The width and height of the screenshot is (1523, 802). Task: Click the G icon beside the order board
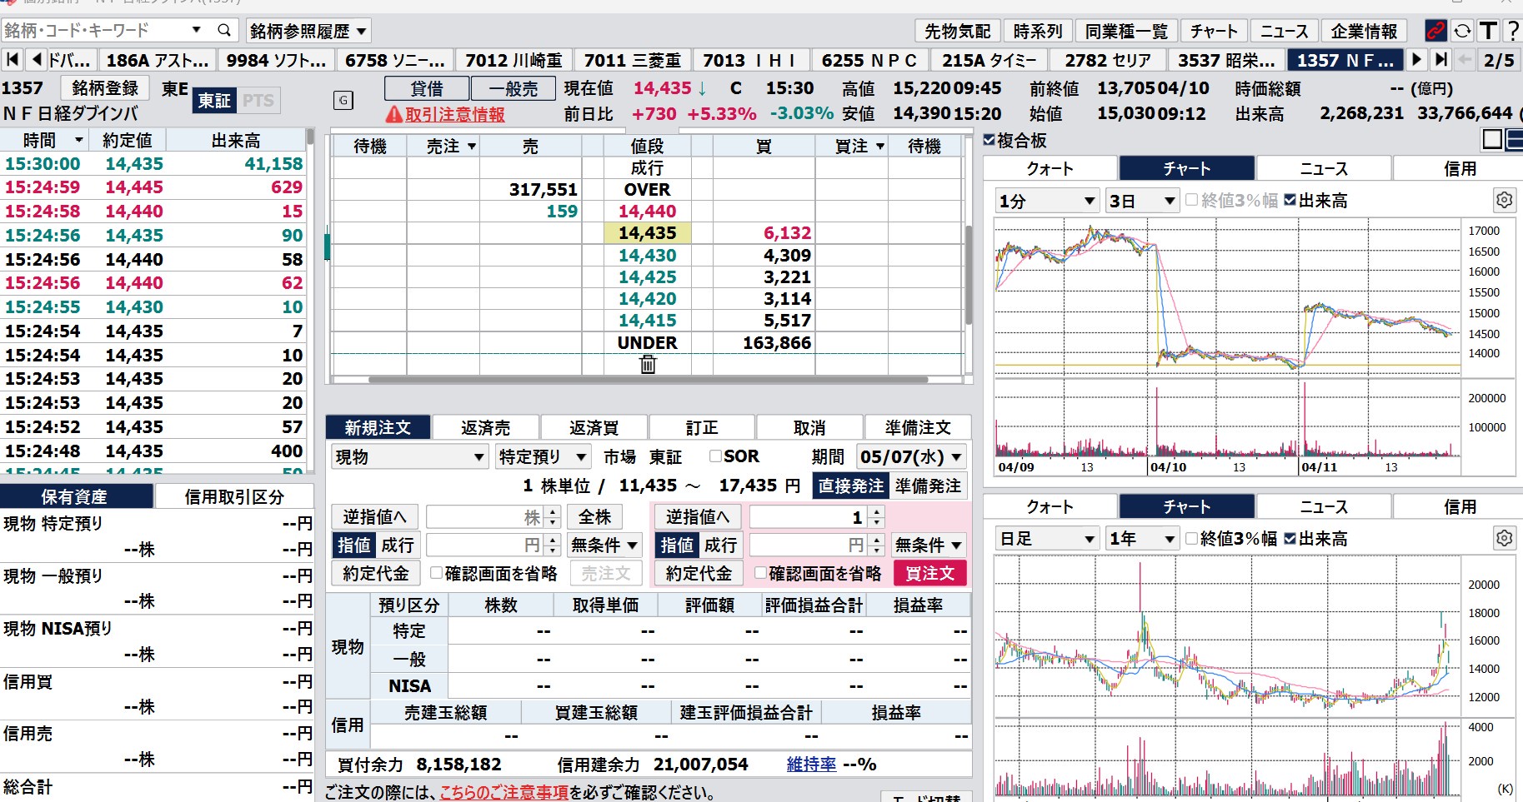(x=343, y=101)
